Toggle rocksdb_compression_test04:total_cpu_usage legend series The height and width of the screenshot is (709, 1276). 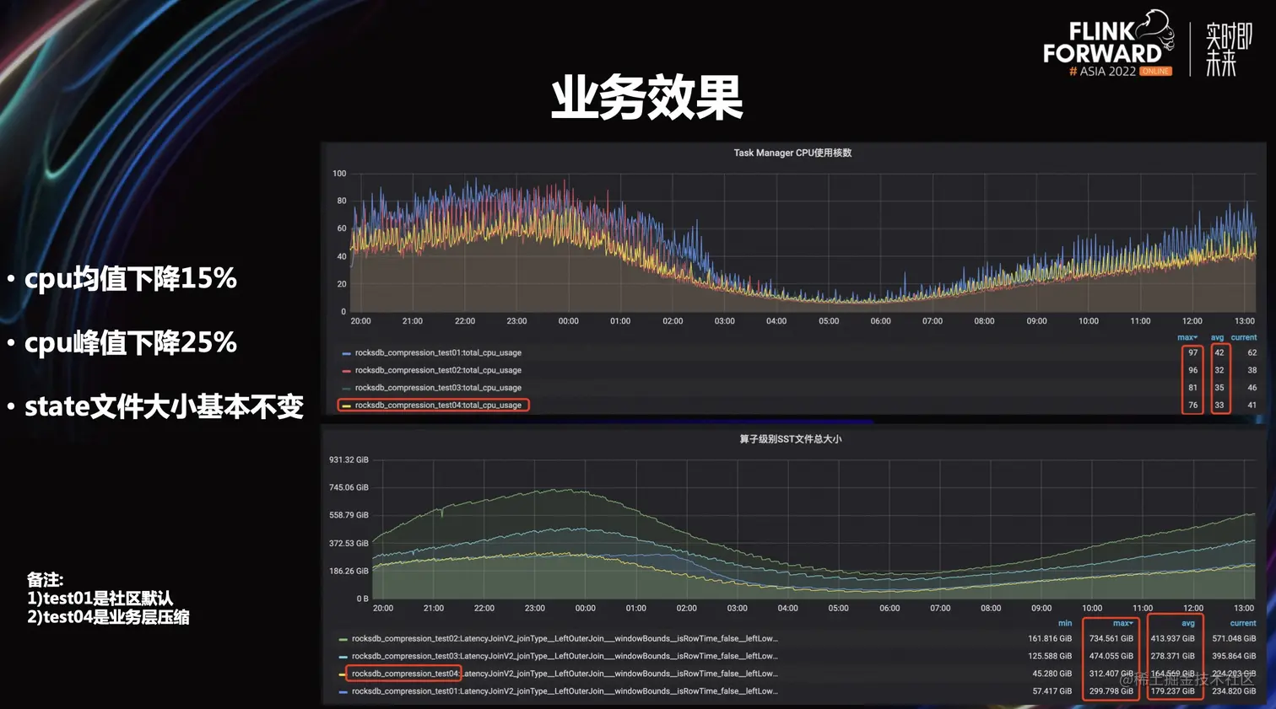click(438, 406)
